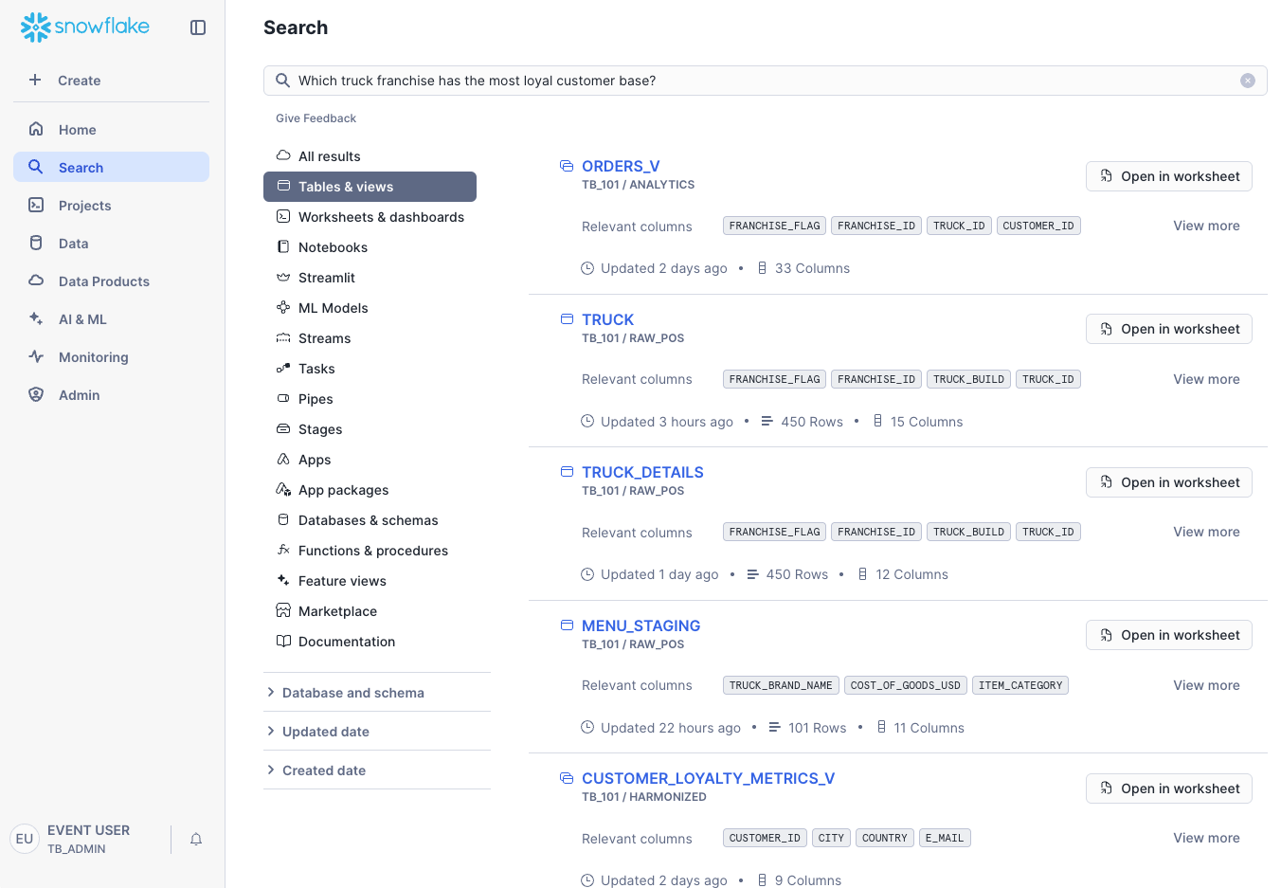Image resolution: width=1281 pixels, height=888 pixels.
Task: Select the FRANCHISE_FLAG column chip under TRUCK_DETAILS
Action: click(774, 532)
